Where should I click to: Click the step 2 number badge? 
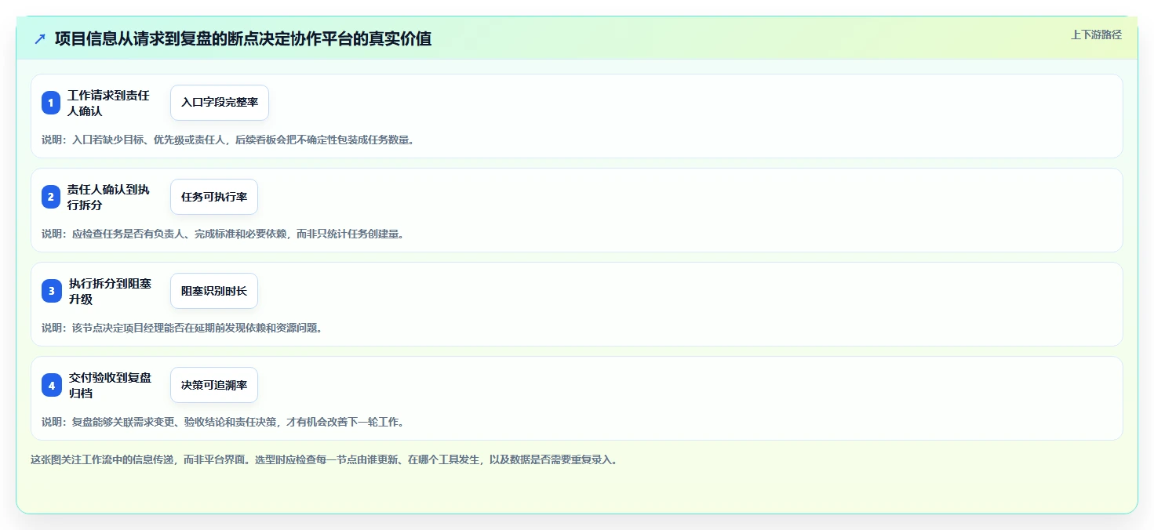pos(51,197)
